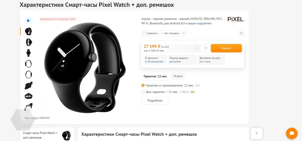
Task: Click the share icon
Action: click(x=241, y=33)
